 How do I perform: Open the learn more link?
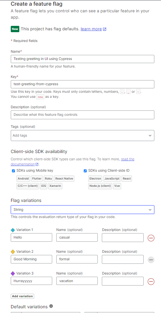point(91,29)
